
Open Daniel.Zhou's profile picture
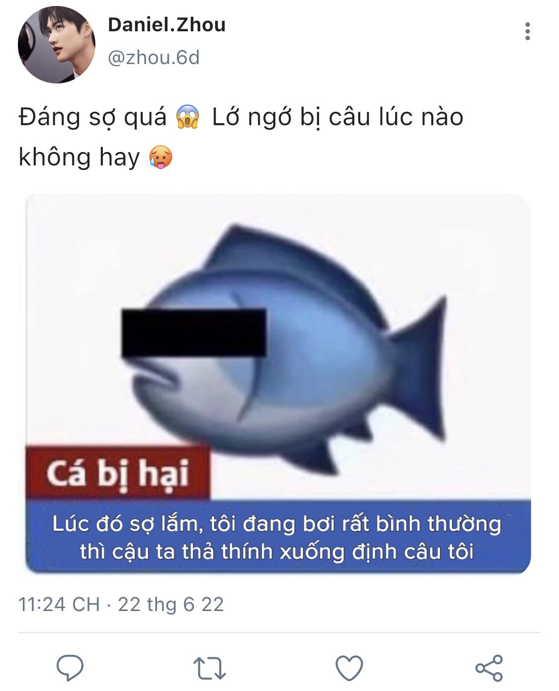coord(57,45)
